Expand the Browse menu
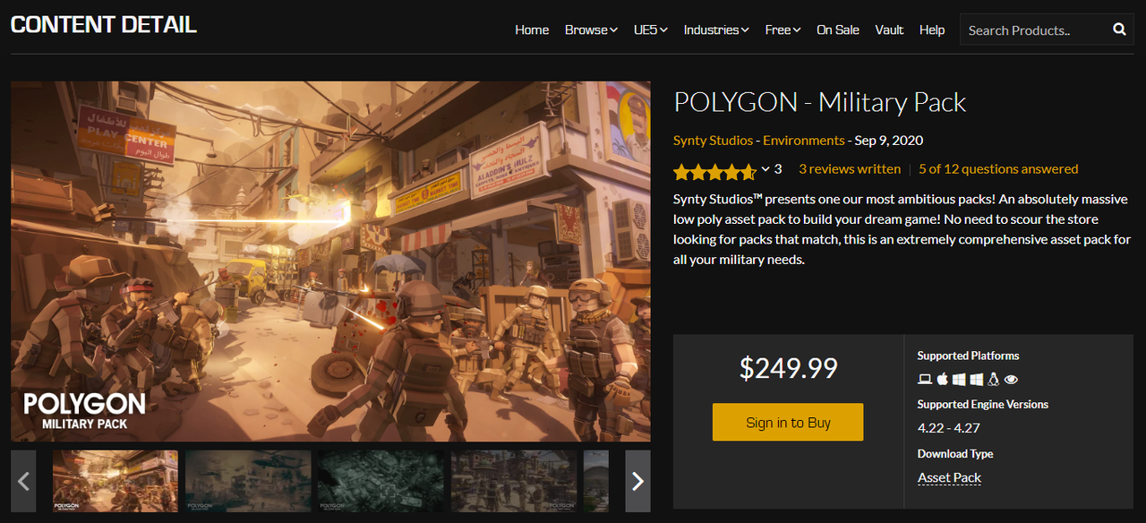The width and height of the screenshot is (1146, 523). click(591, 30)
